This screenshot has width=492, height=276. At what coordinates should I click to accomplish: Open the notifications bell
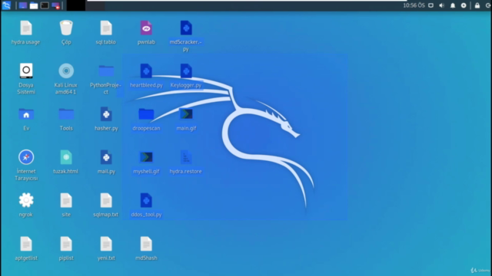pos(453,5)
